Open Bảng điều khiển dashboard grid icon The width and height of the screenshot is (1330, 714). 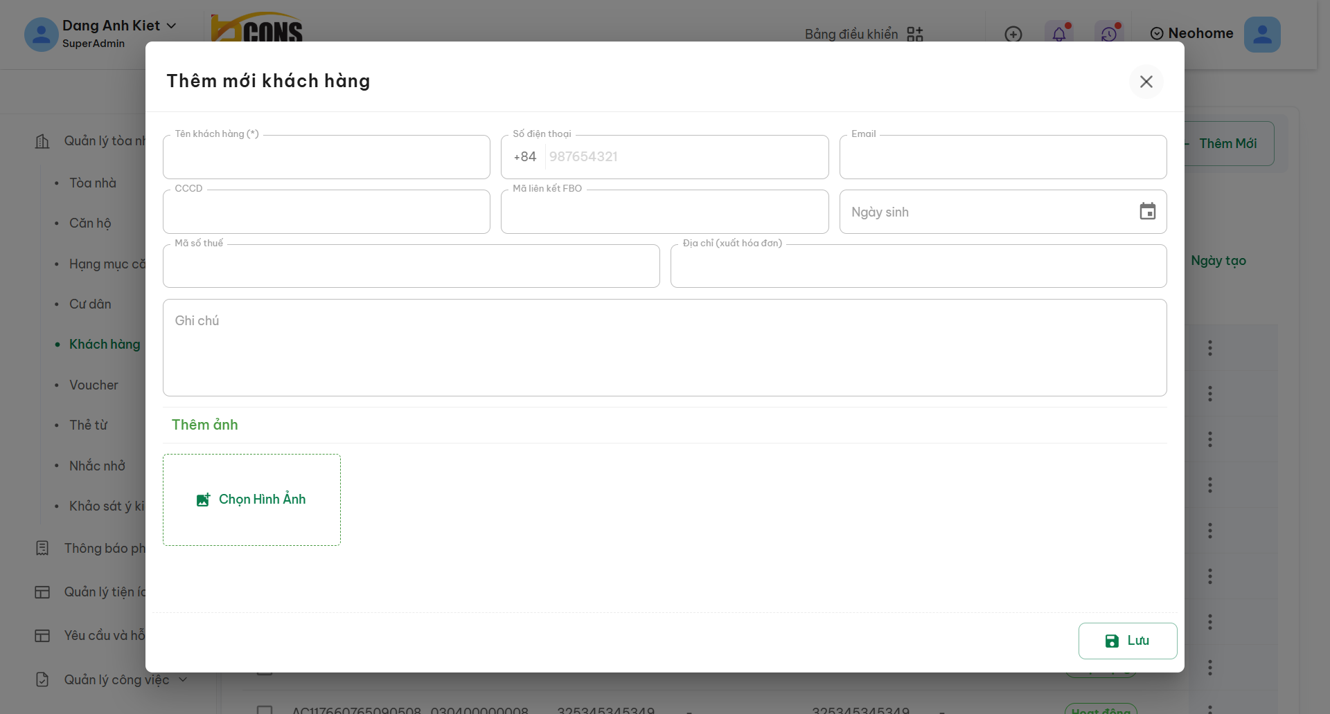914,34
